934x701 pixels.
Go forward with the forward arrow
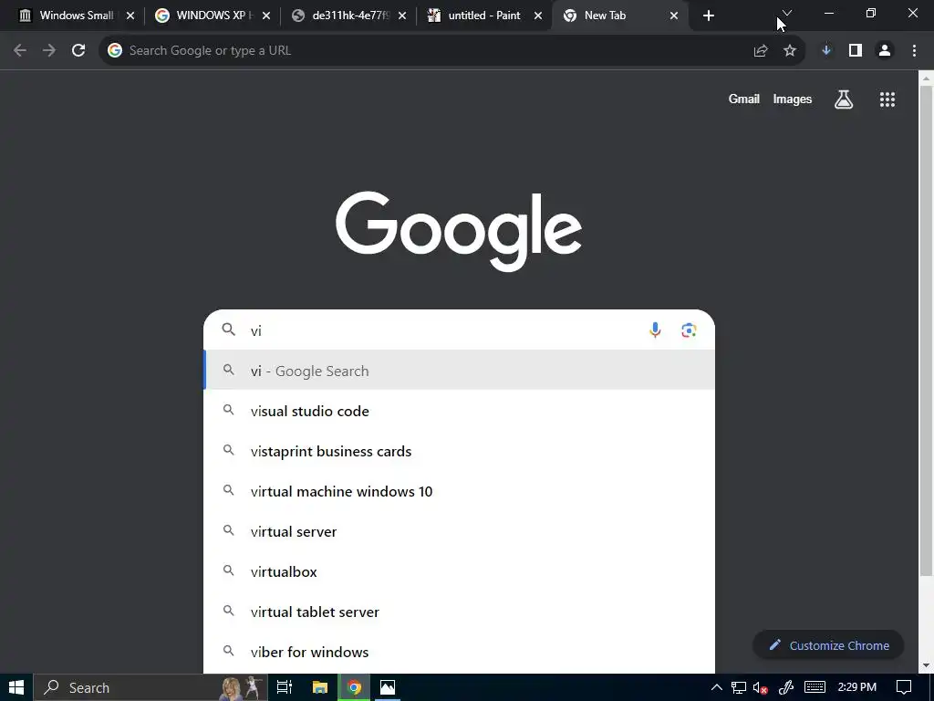[x=49, y=51]
